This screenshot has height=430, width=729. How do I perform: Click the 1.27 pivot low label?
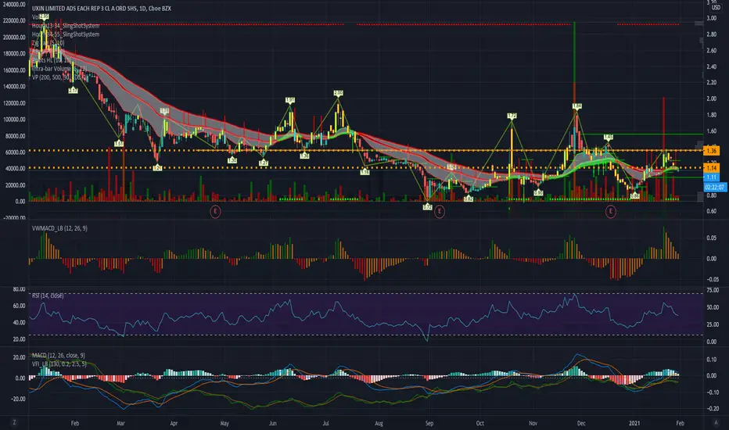point(264,163)
